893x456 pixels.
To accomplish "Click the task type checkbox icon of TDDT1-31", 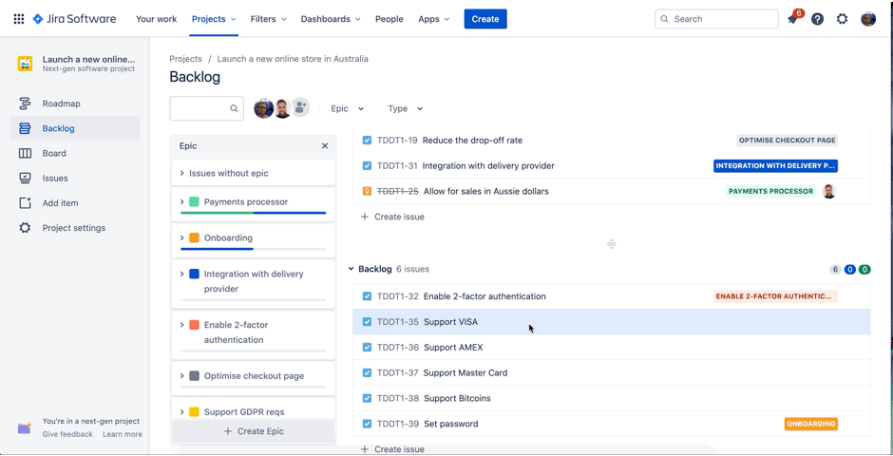I will click(x=368, y=165).
